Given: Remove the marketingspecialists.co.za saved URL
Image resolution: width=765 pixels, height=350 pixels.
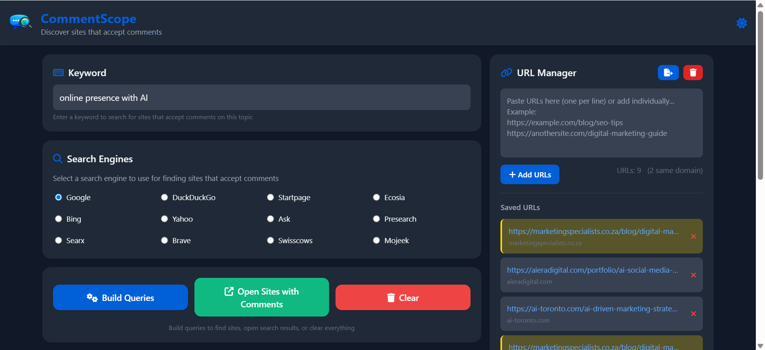Looking at the screenshot, I should coord(693,236).
